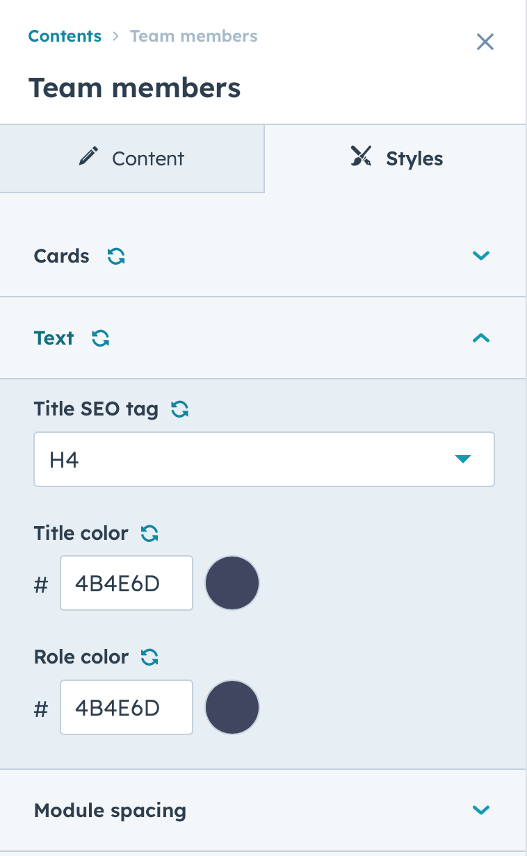The height and width of the screenshot is (856, 527).
Task: Click the Team members breadcrumb item
Action: (x=194, y=36)
